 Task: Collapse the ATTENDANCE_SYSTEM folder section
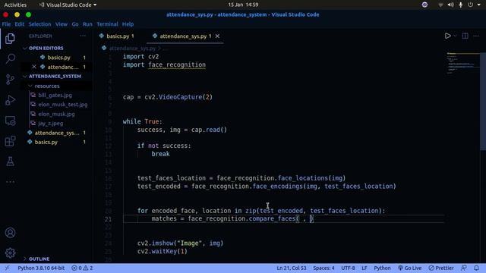click(55, 77)
